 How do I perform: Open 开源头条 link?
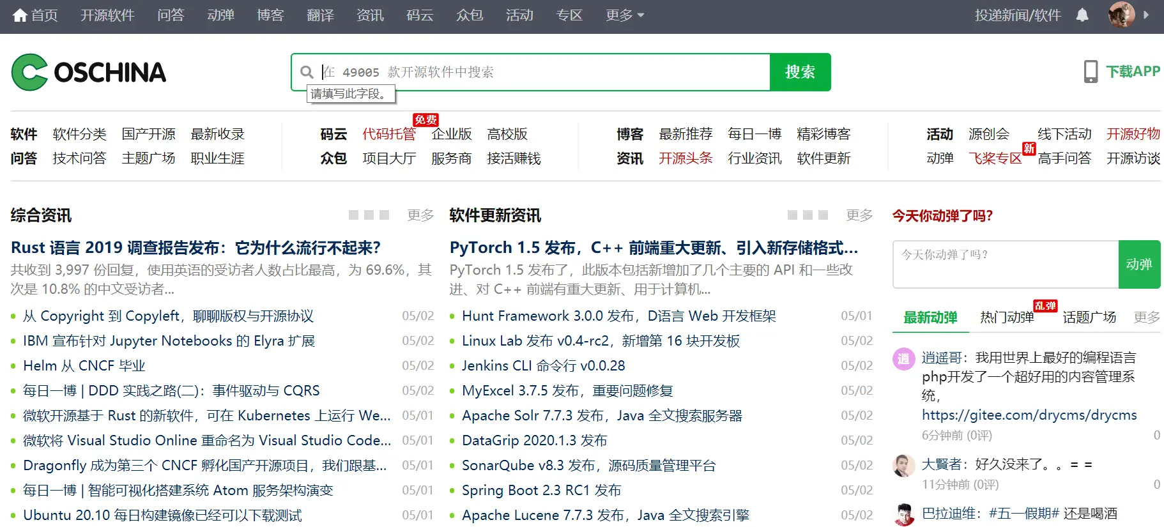(685, 158)
